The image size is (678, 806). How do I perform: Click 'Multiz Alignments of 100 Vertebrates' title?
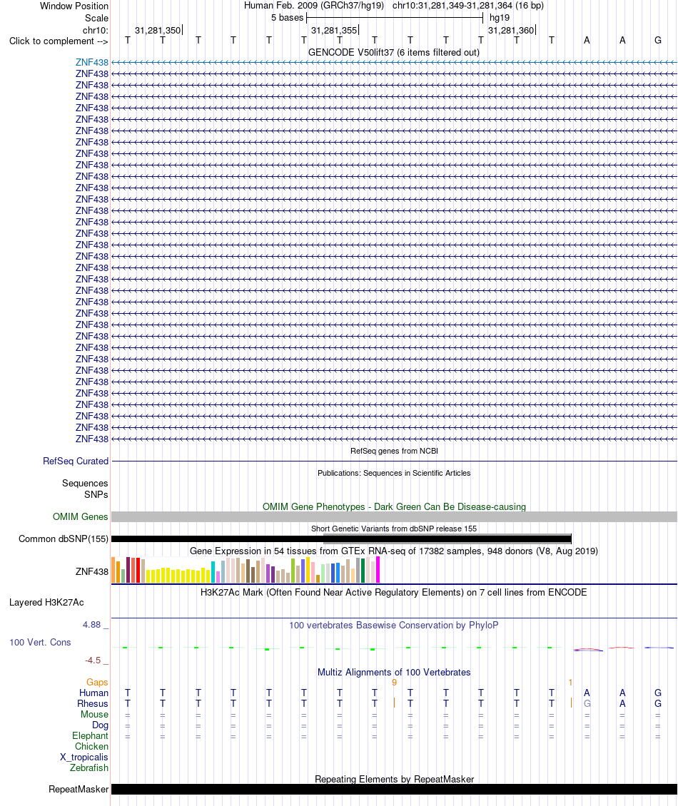coord(393,673)
